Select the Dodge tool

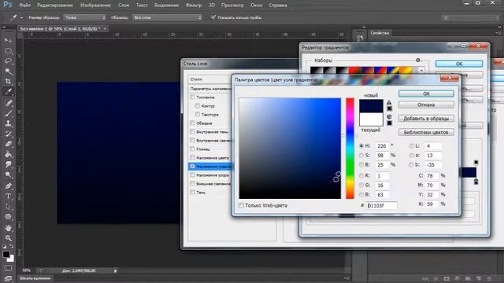point(8,175)
